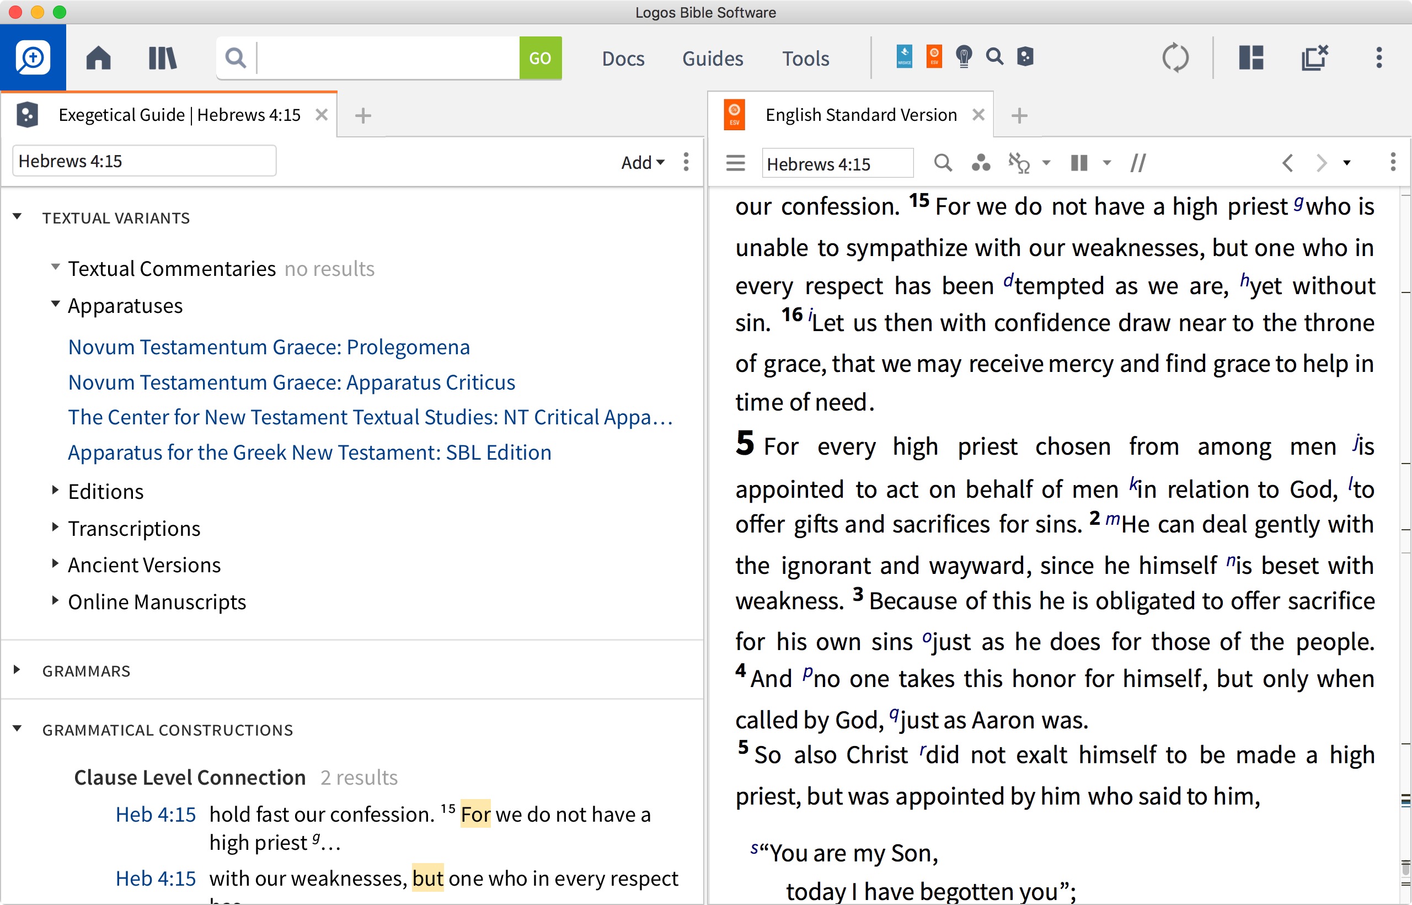Viewport: 1412px width, 905px height.
Task: Open the Layouts icon
Action: (1251, 57)
